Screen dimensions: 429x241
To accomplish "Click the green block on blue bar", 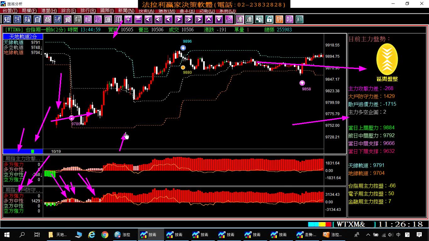I will 33,151.
